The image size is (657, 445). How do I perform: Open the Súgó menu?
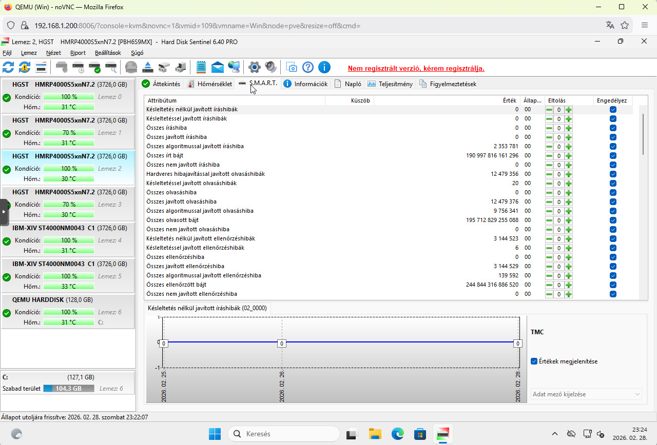tap(137, 53)
